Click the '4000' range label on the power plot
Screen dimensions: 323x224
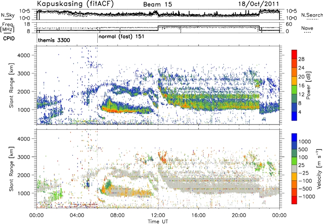pos(23,55)
